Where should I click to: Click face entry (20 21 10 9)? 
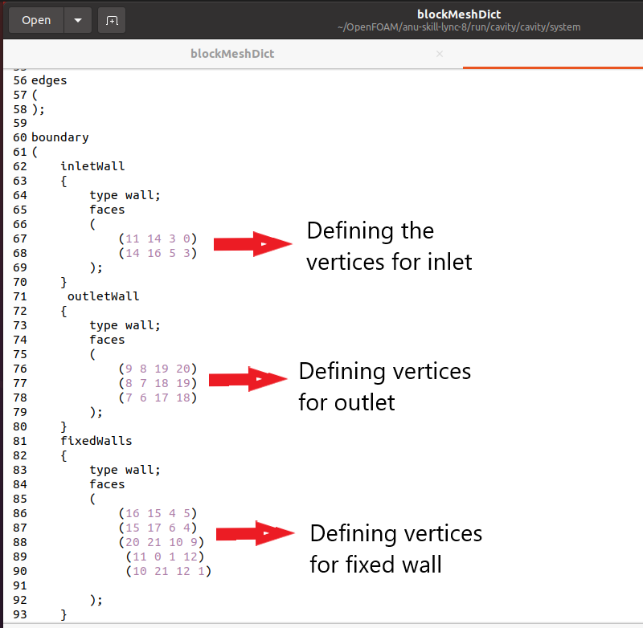[163, 542]
